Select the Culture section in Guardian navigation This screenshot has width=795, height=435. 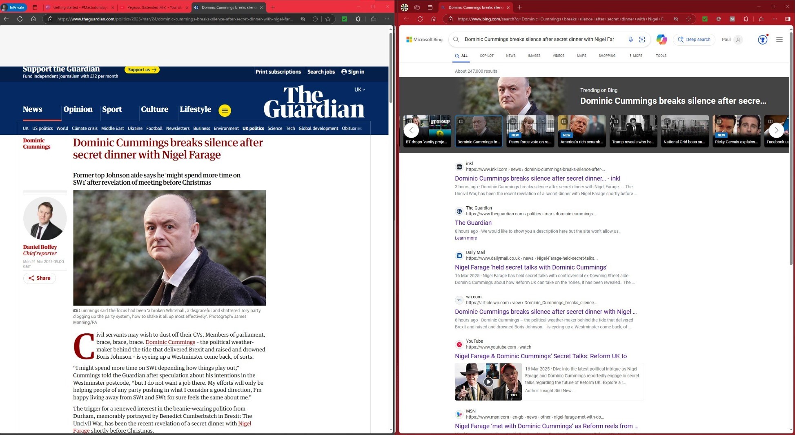coord(155,109)
